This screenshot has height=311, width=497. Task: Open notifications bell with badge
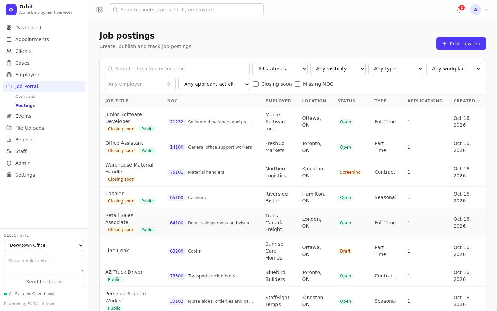point(460,10)
